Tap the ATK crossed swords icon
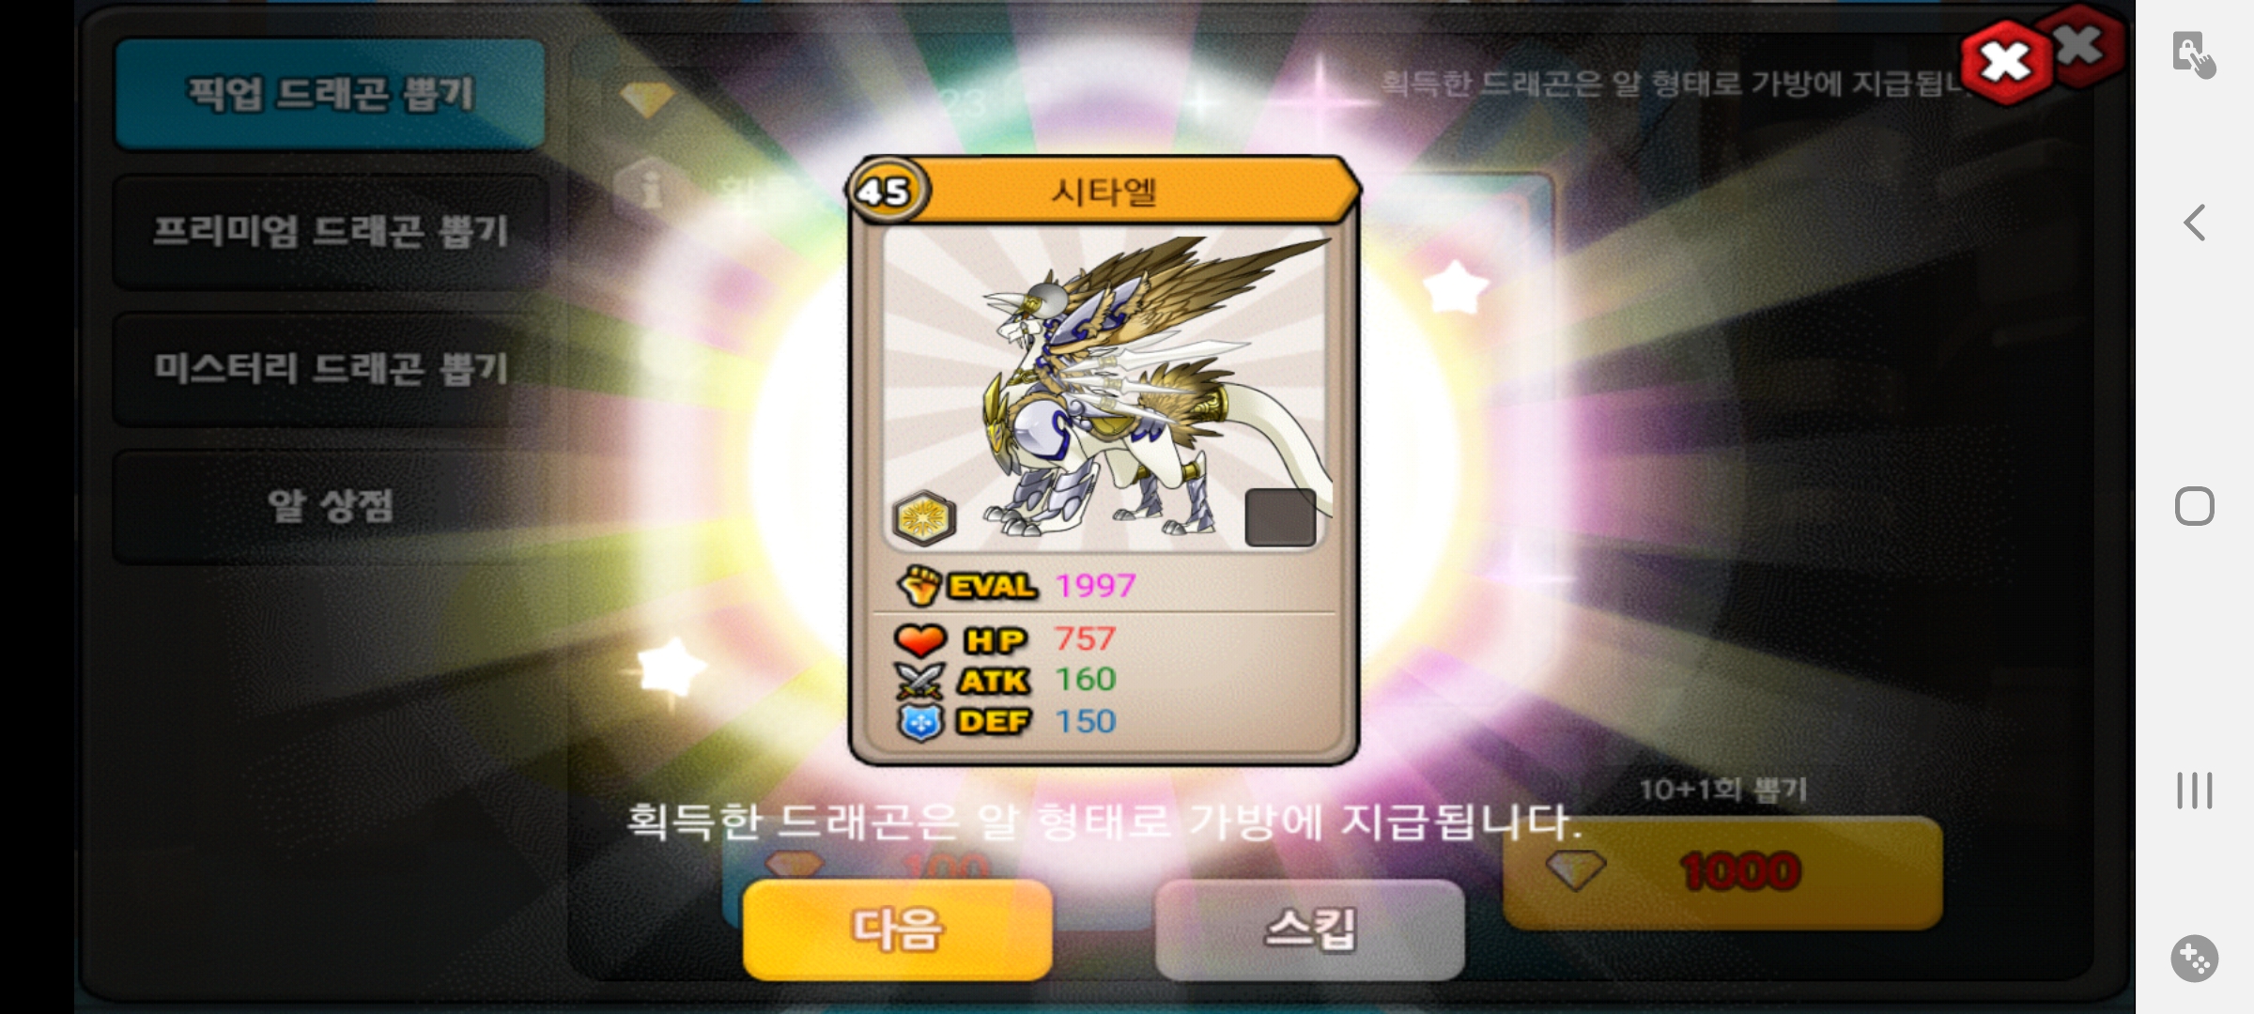The width and height of the screenshot is (2254, 1014). (x=919, y=681)
